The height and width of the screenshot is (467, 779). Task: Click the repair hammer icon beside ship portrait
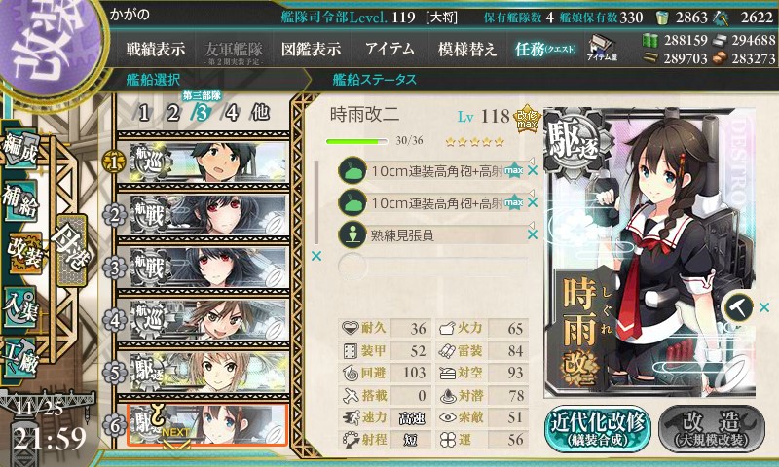click(738, 307)
